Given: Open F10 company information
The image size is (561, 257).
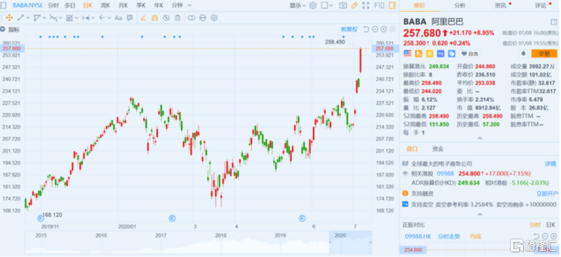Looking at the screenshot, I should (x=379, y=5).
